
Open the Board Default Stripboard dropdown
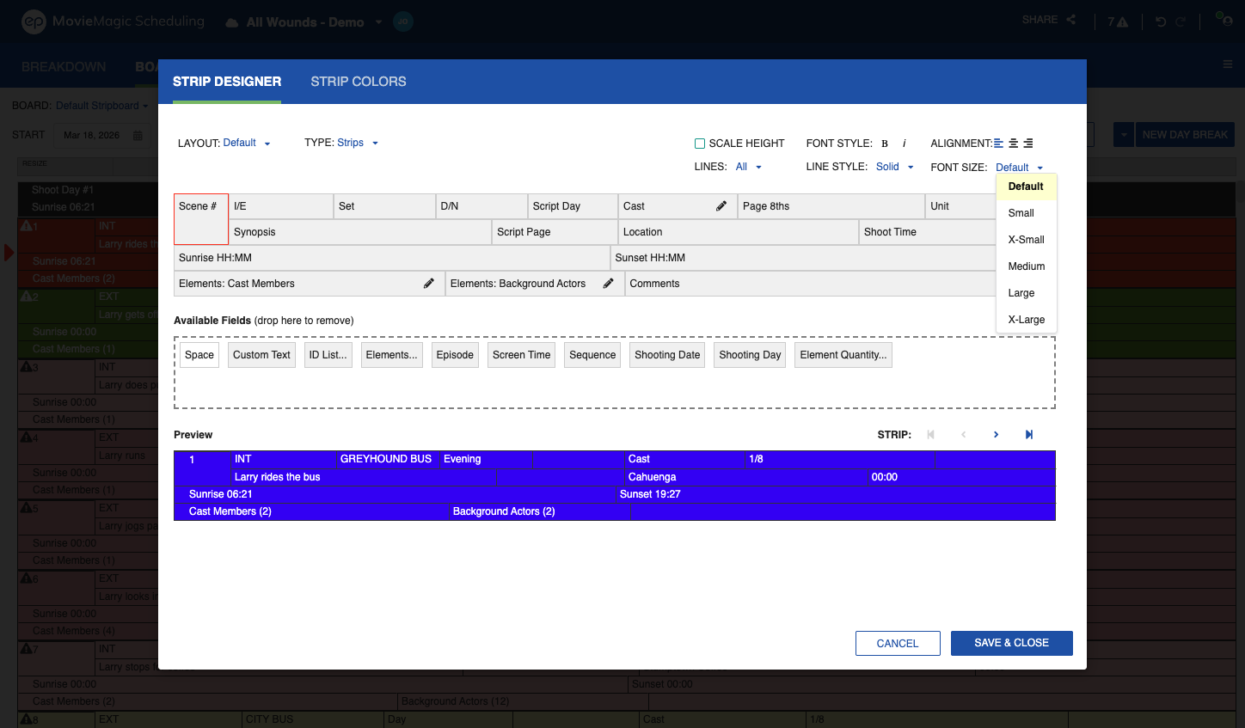pos(101,106)
